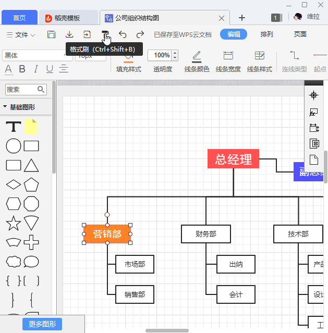Screen dimensions: 328x333
Task: Select the star shape from shape library
Action: pos(13,224)
